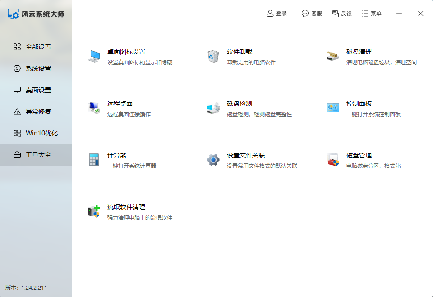Click the 全部设置 sidebar icon
Viewport: 433px width, 297px height.
click(17, 47)
